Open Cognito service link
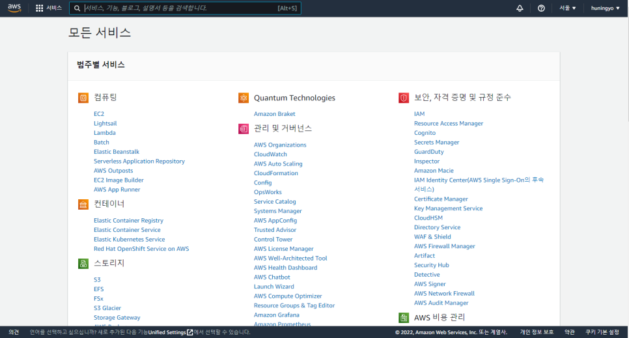 coord(425,133)
